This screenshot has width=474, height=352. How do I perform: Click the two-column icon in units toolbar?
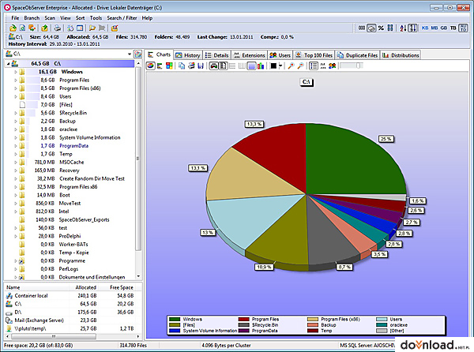[x=390, y=28]
